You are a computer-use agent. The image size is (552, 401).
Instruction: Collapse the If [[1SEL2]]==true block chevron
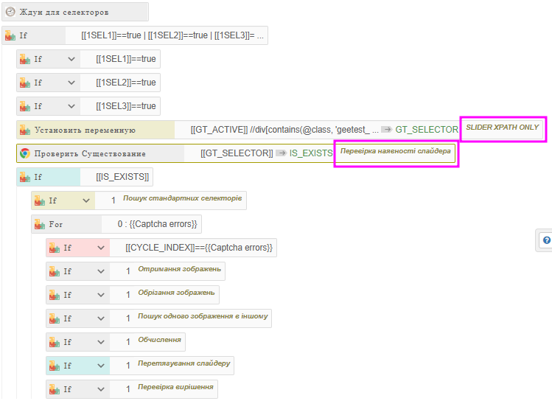pyautogui.click(x=71, y=83)
